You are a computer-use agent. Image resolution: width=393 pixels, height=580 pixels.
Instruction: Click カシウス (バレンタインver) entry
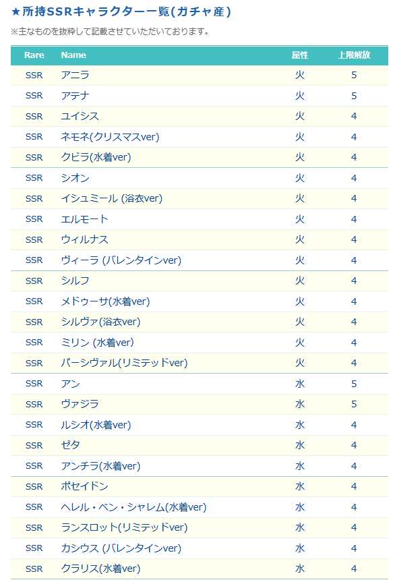(121, 548)
